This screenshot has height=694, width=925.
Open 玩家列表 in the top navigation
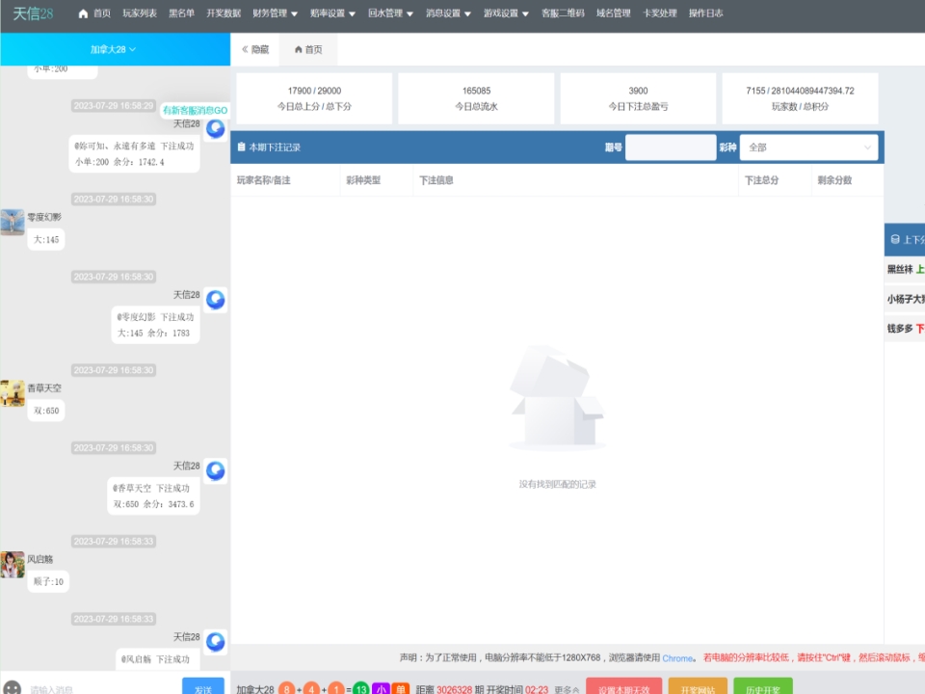coord(140,13)
